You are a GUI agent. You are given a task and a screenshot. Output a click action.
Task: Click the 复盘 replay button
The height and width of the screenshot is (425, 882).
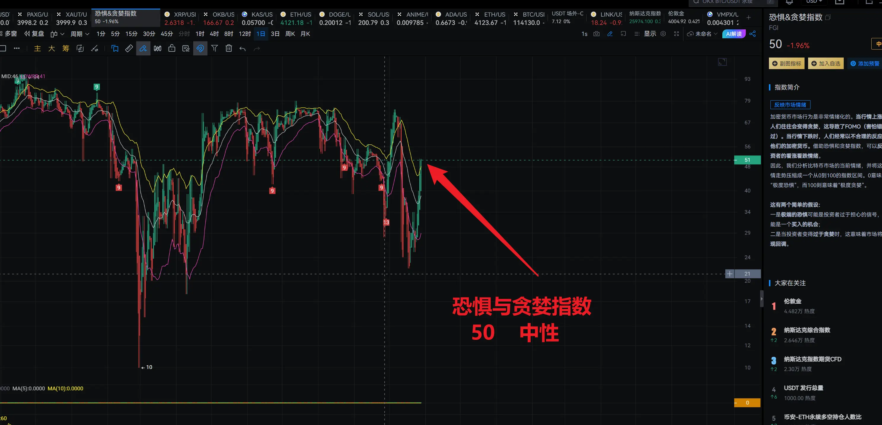pos(34,34)
